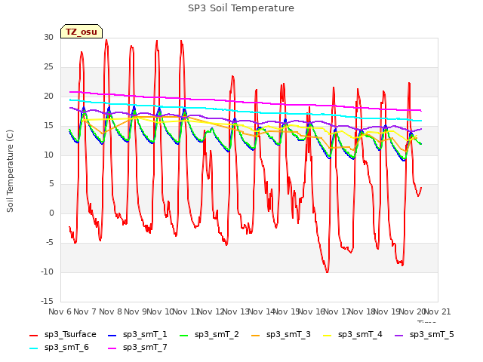483x362 pixels.
Task: Select the sp3_Tsurface legend label
Action: click(x=70, y=335)
